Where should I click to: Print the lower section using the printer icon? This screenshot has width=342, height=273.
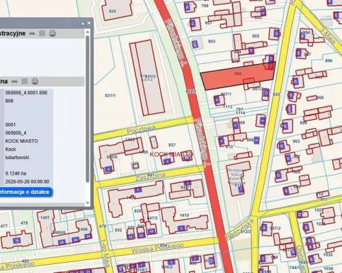(35, 81)
